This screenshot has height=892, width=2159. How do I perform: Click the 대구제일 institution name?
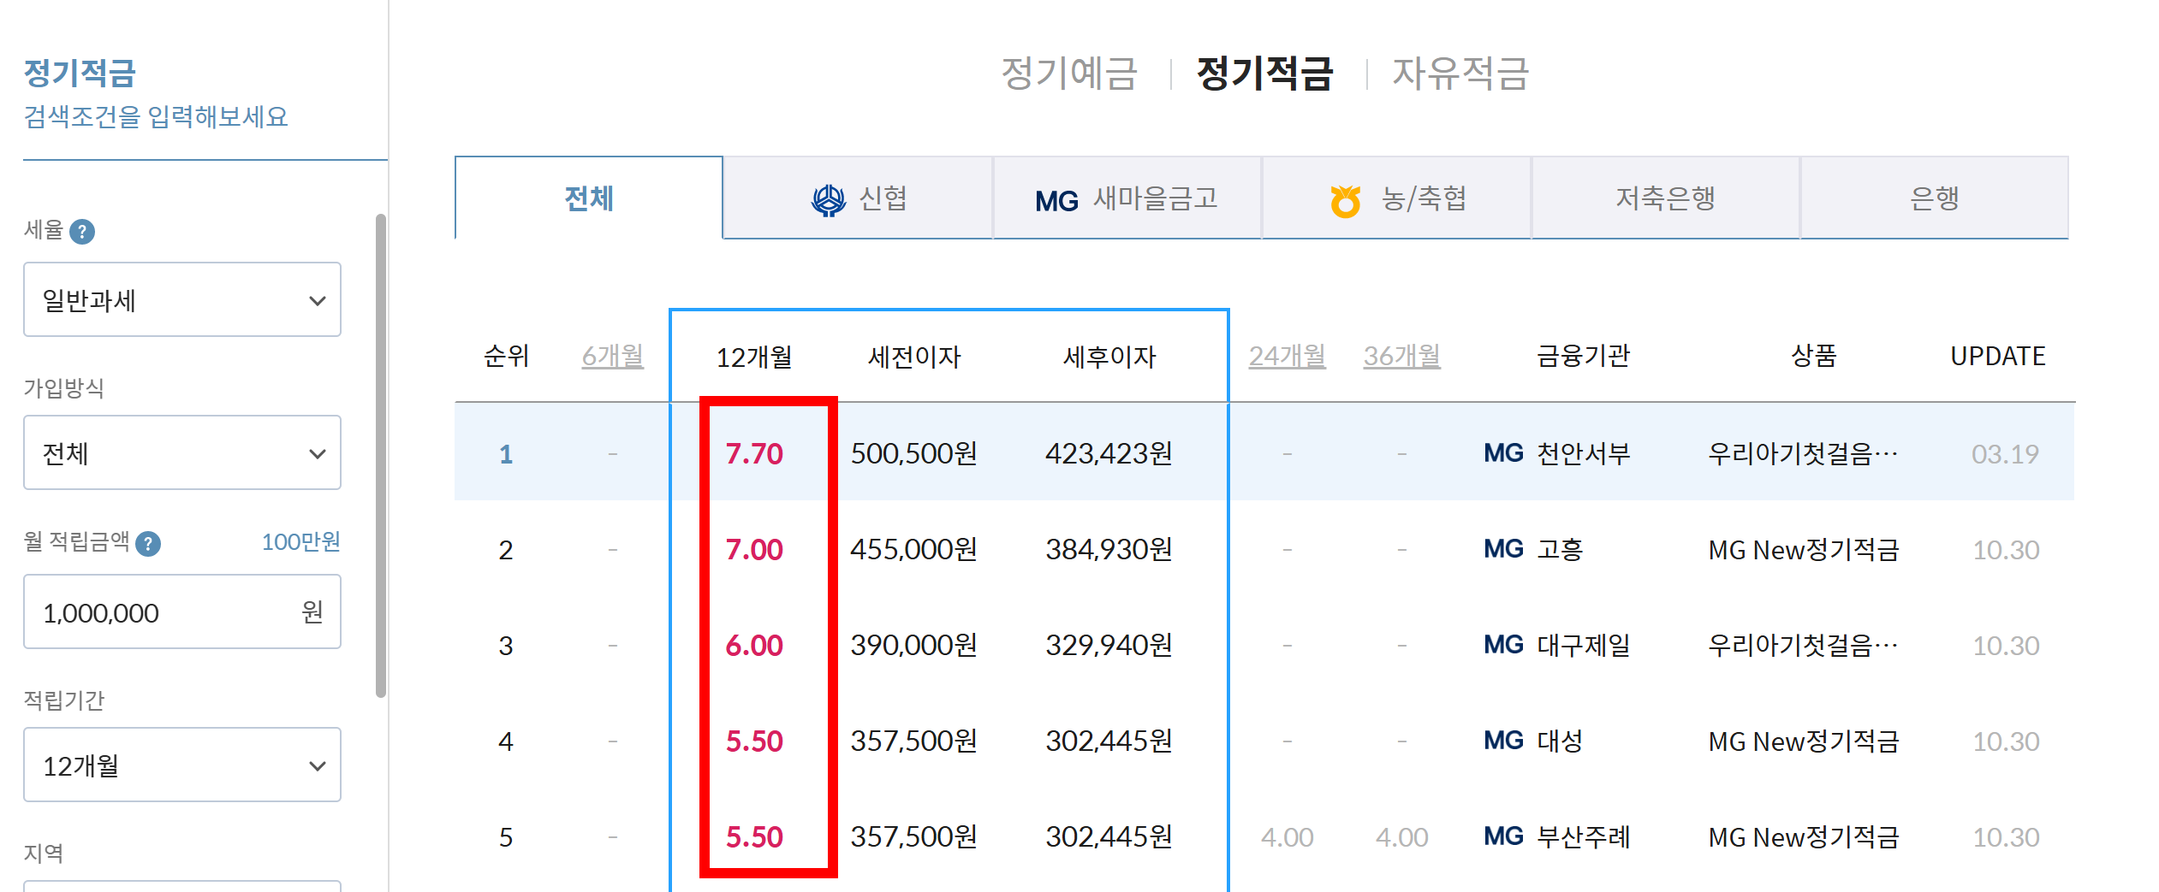1584,645
